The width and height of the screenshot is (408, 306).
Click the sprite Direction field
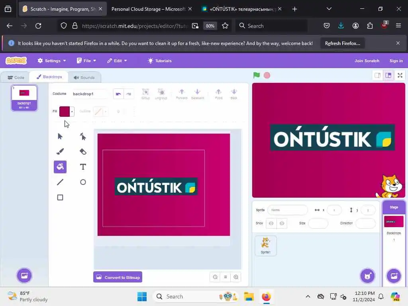coord(365,223)
